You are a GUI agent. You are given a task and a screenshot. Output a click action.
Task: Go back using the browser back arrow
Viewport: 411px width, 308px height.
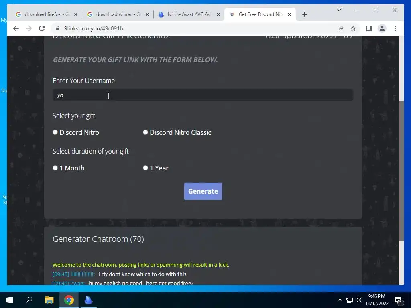(16, 28)
